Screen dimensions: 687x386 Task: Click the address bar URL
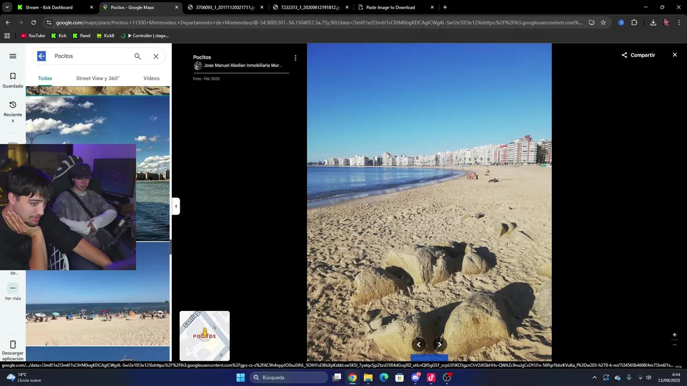pyautogui.click(x=319, y=23)
